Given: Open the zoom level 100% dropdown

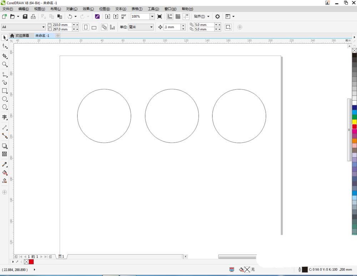Looking at the screenshot, I should [x=152, y=16].
